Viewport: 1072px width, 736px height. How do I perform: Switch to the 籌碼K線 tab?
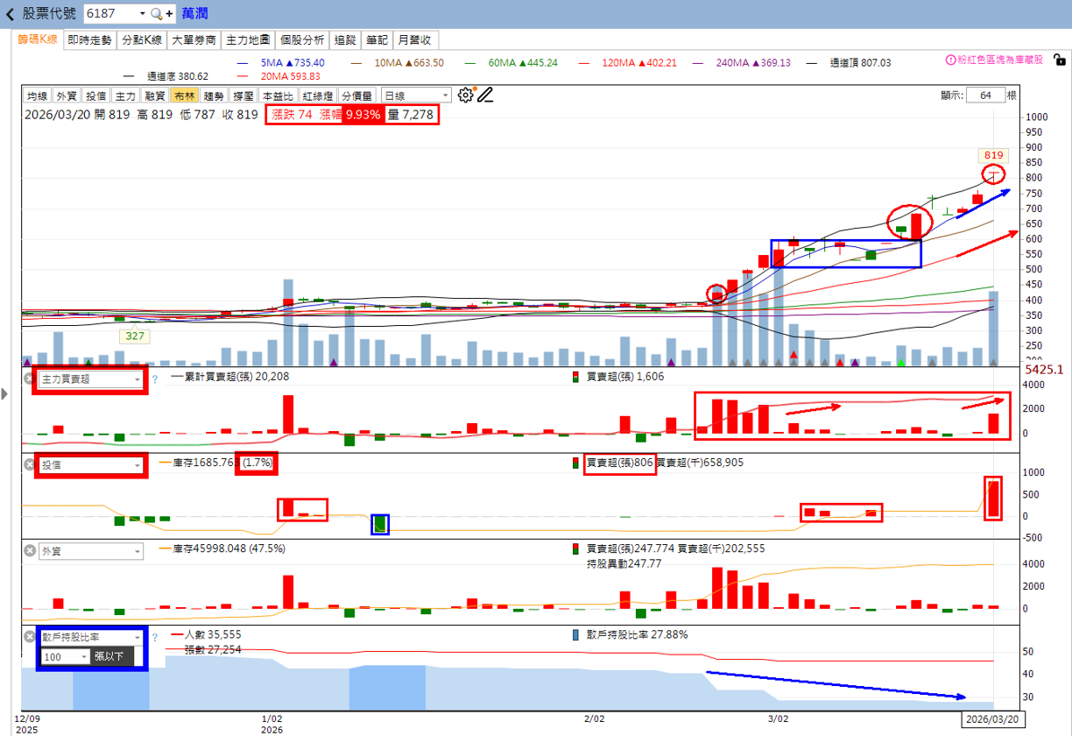[x=39, y=39]
